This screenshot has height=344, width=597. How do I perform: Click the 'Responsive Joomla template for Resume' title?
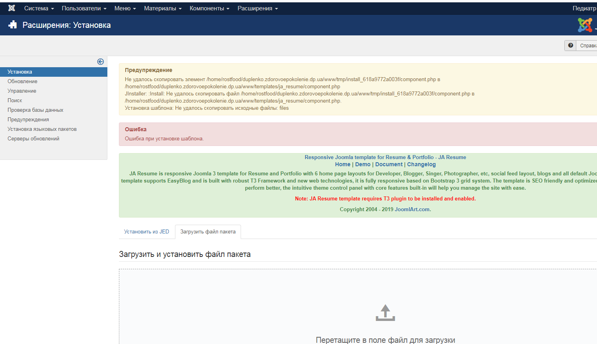[385, 157]
